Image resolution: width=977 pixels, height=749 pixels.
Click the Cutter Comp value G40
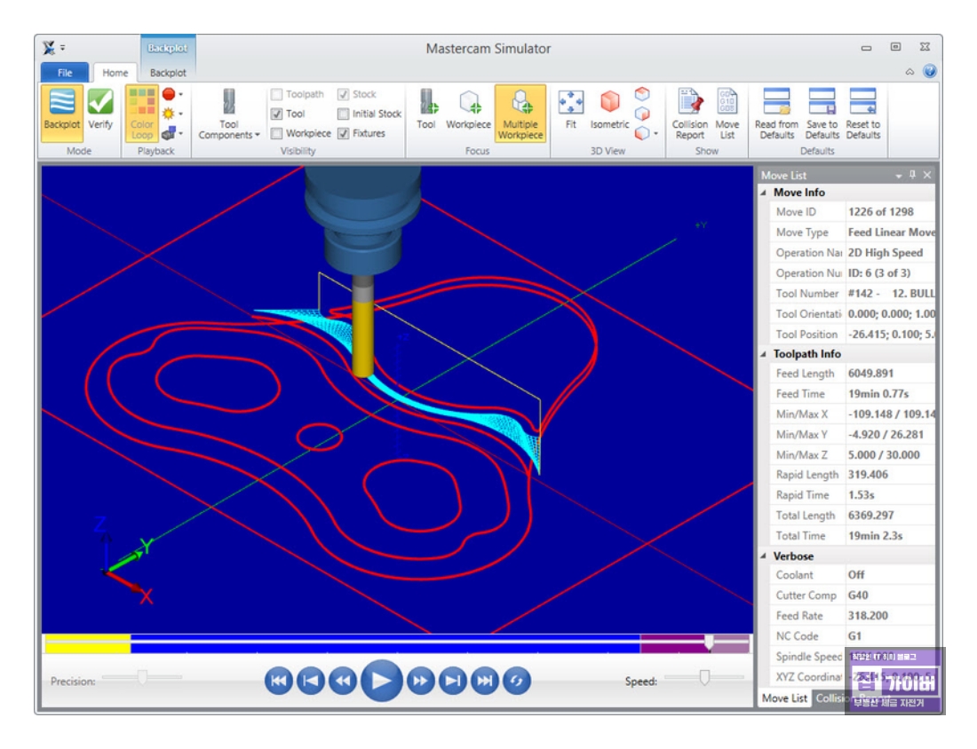[857, 595]
